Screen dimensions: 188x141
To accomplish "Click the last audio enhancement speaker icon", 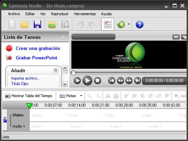I will [167, 96].
